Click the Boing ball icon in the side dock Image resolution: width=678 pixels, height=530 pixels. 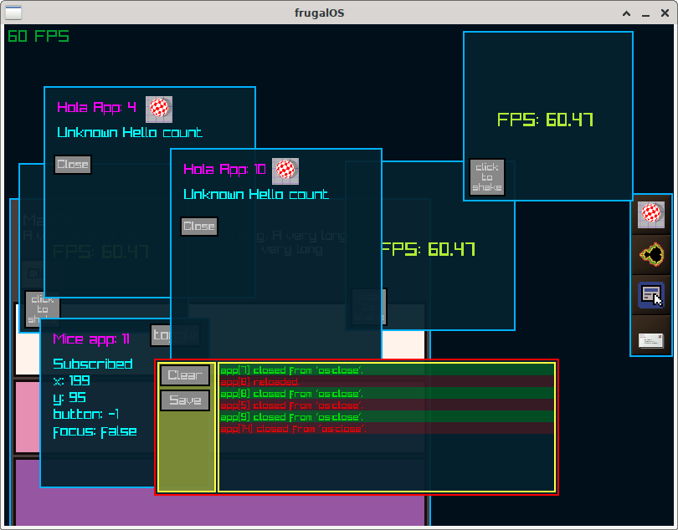pos(651,215)
